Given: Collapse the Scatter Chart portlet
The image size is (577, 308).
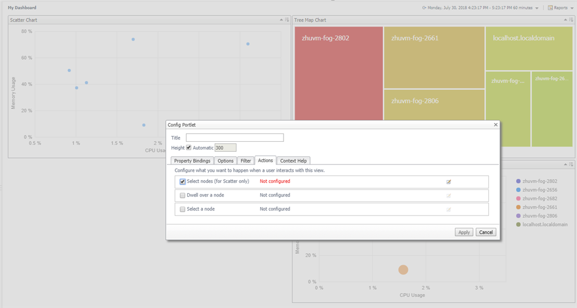Looking at the screenshot, I should [x=281, y=20].
